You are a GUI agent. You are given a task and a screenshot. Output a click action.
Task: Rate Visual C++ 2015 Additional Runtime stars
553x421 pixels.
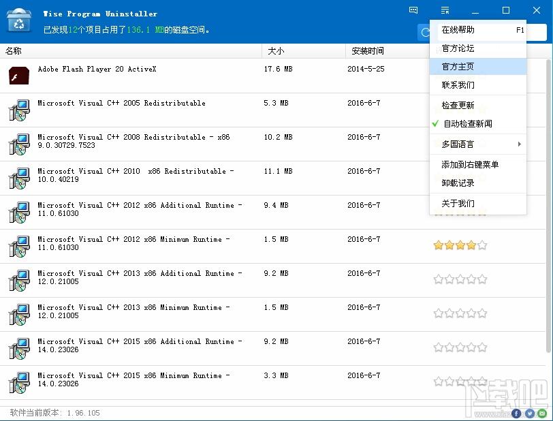point(460,347)
